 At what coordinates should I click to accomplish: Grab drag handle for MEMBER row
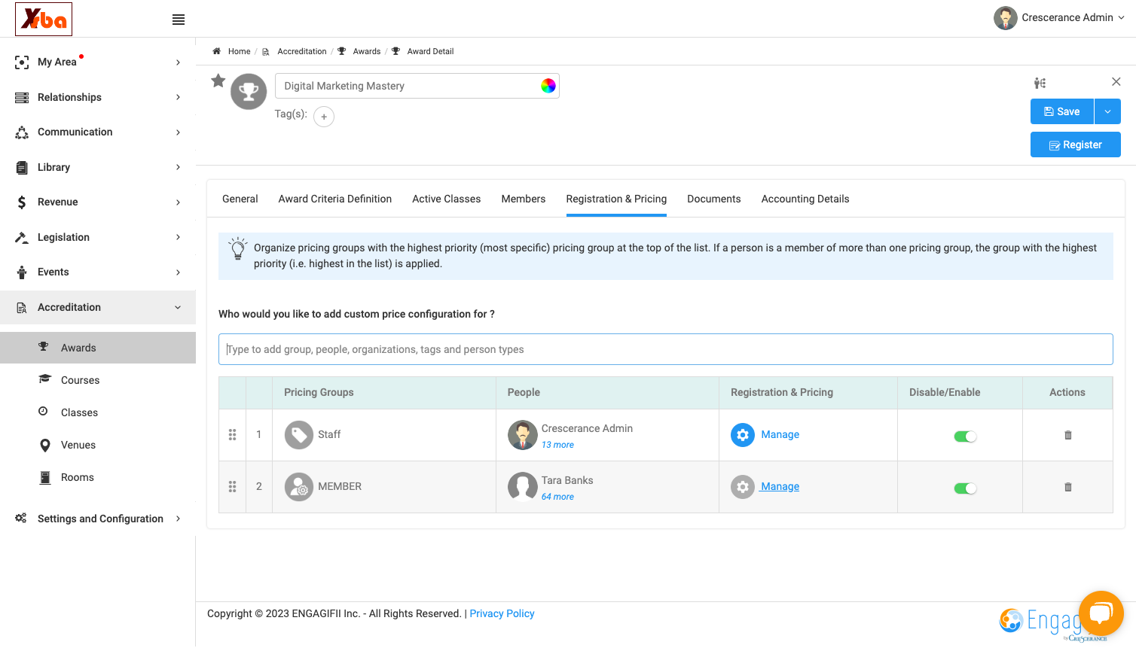(232, 487)
